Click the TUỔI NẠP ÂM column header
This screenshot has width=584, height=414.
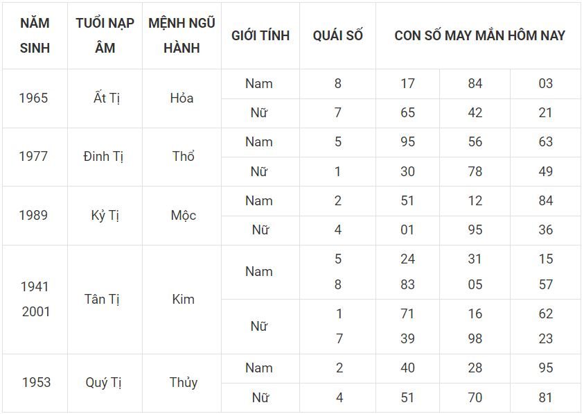pos(105,36)
